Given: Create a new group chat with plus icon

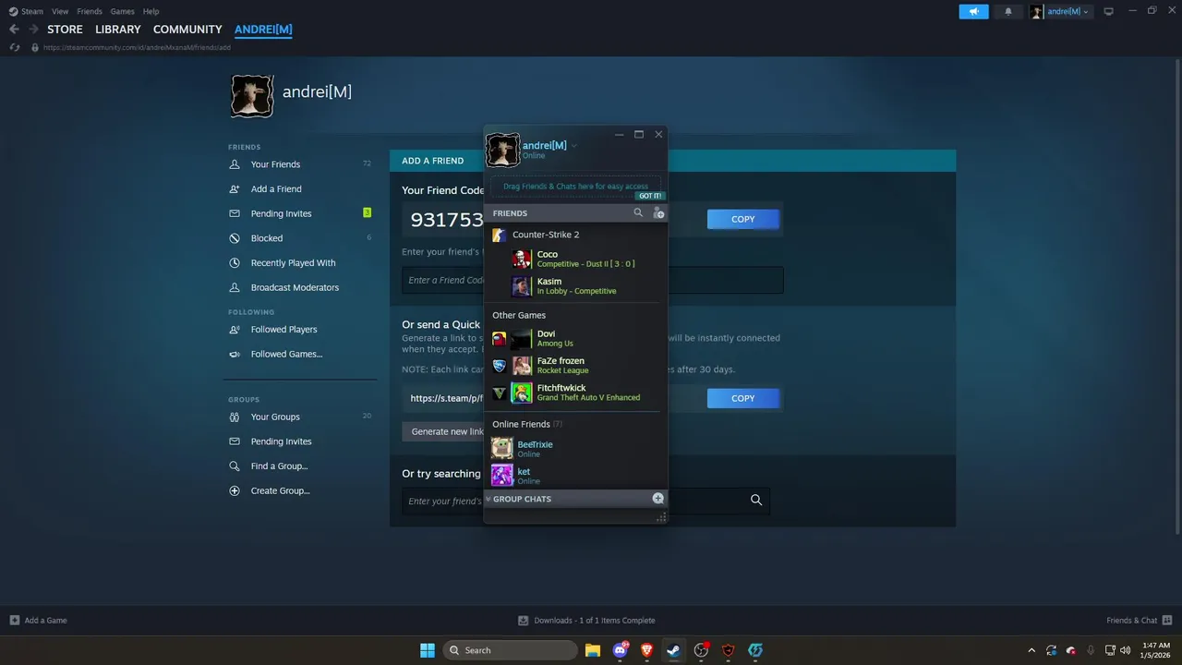Looking at the screenshot, I should (658, 499).
